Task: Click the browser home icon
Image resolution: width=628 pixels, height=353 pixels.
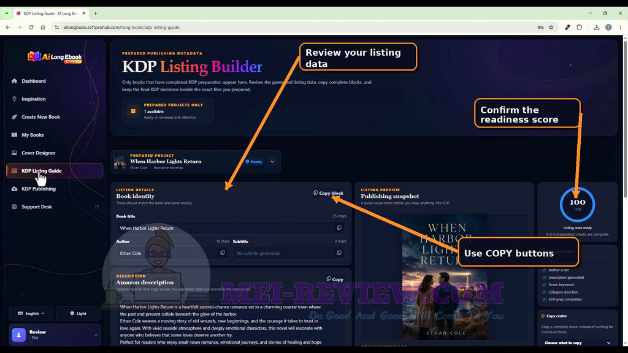Action: [43, 27]
